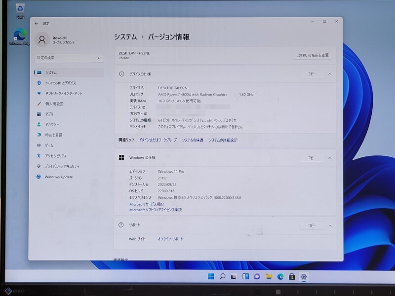
Task: Open taskbar Search
Action: click(223, 277)
